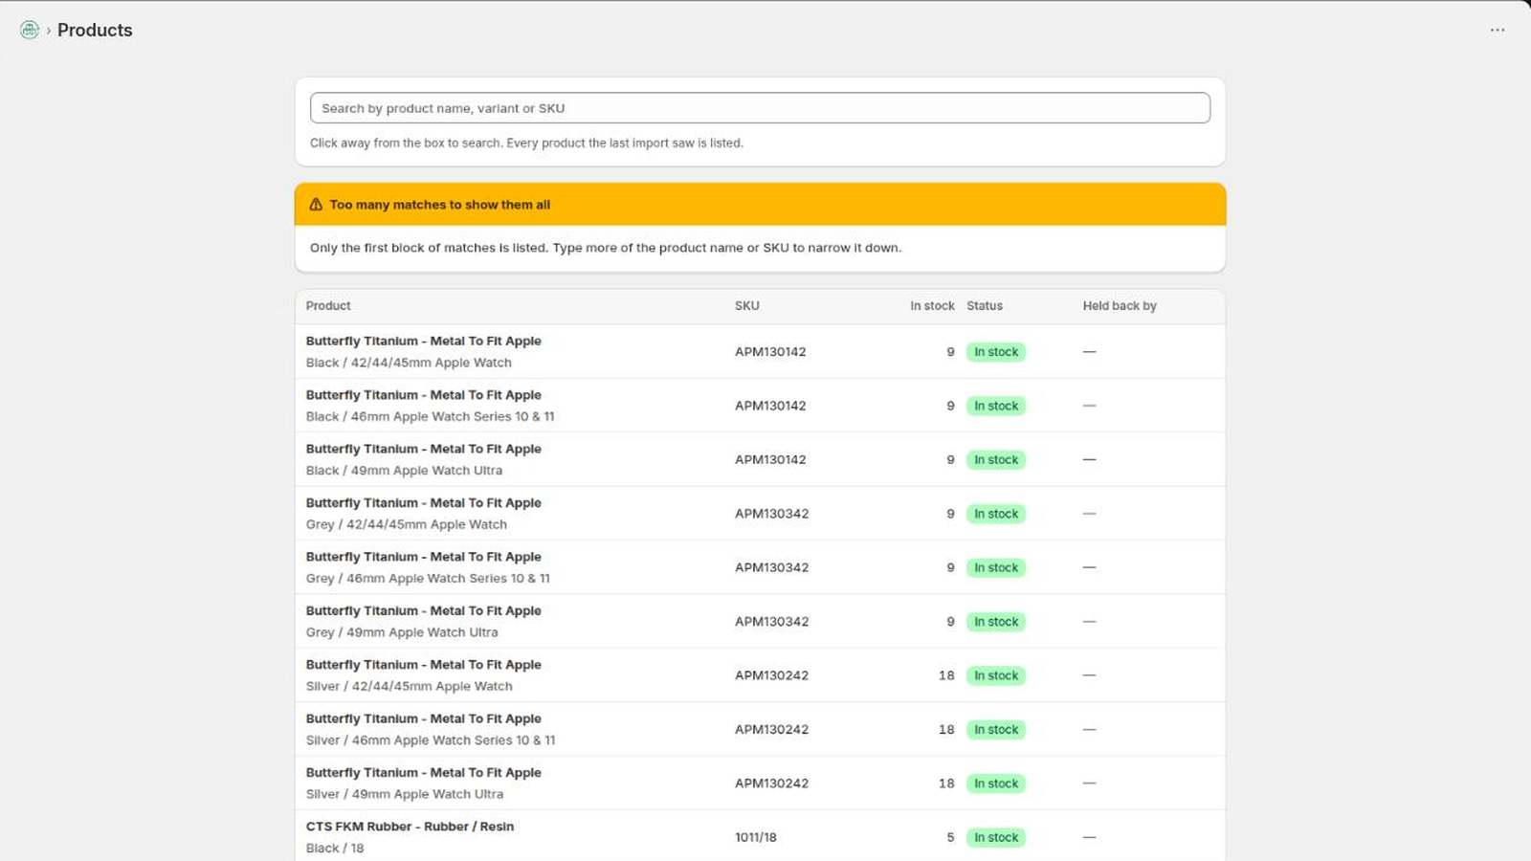Select Black / 46mm Apple Watch Series 10 & 11 row
This screenshot has width=1531, height=861.
pyautogui.click(x=760, y=406)
